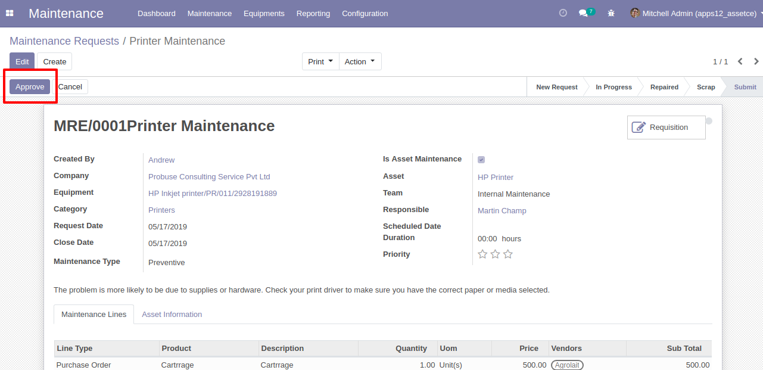Open the apps grid menu icon
The height and width of the screenshot is (370, 763).
(10, 13)
